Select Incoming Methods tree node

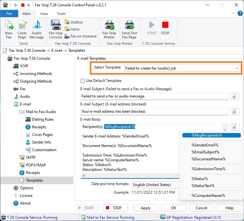(33, 74)
